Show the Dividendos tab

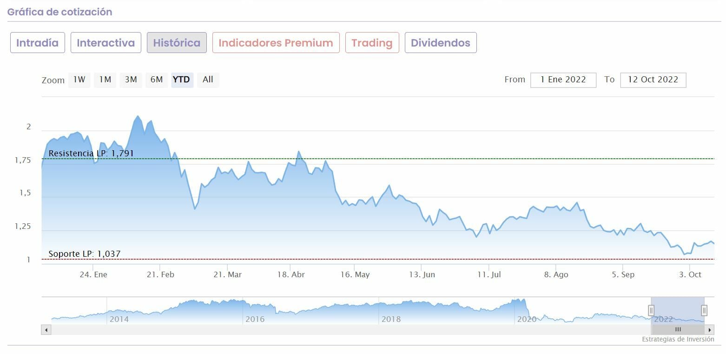pyautogui.click(x=440, y=43)
